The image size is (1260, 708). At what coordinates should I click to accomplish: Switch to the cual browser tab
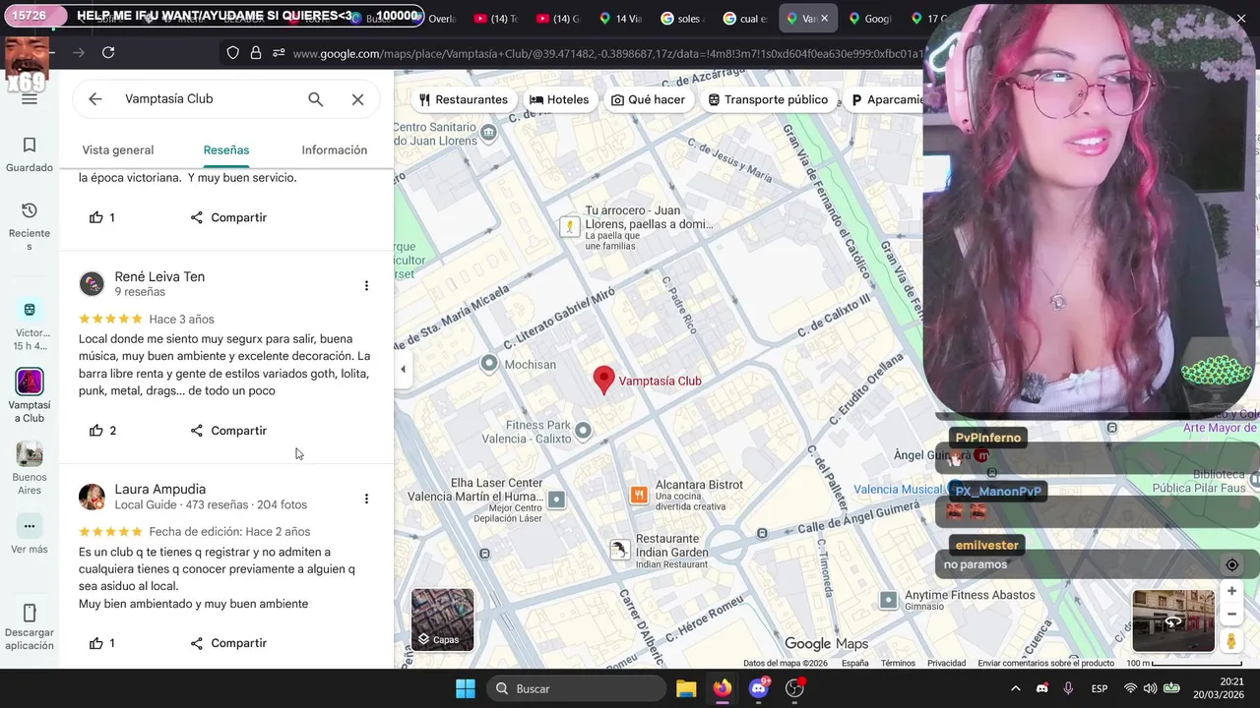point(745,19)
